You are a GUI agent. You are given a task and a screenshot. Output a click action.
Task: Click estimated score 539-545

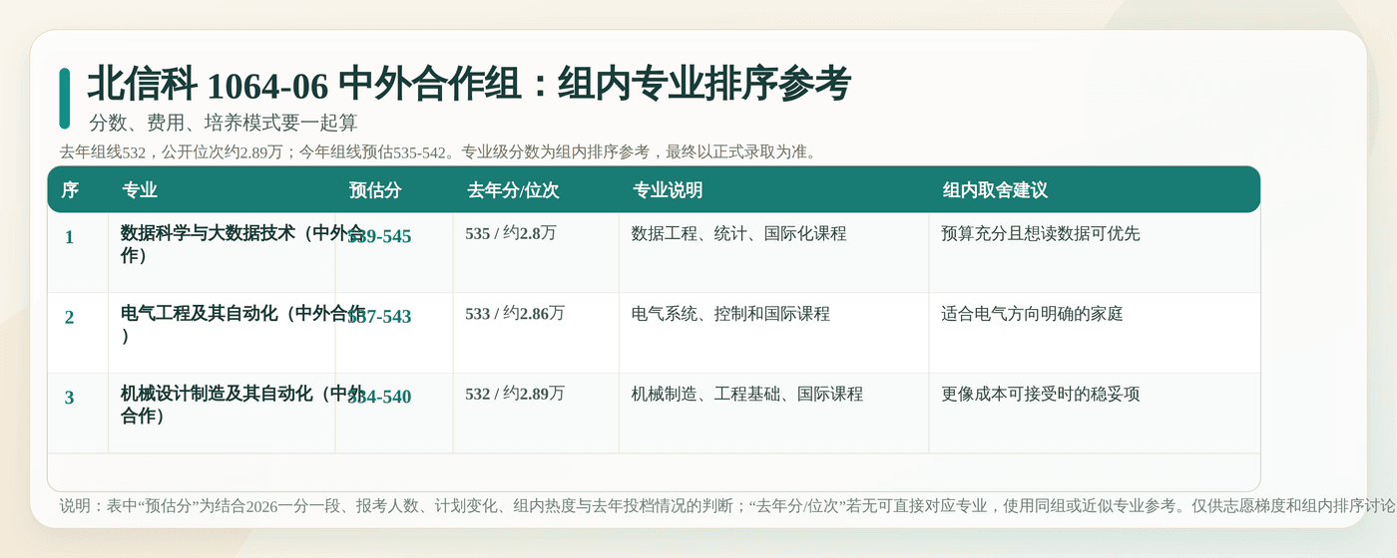point(379,236)
